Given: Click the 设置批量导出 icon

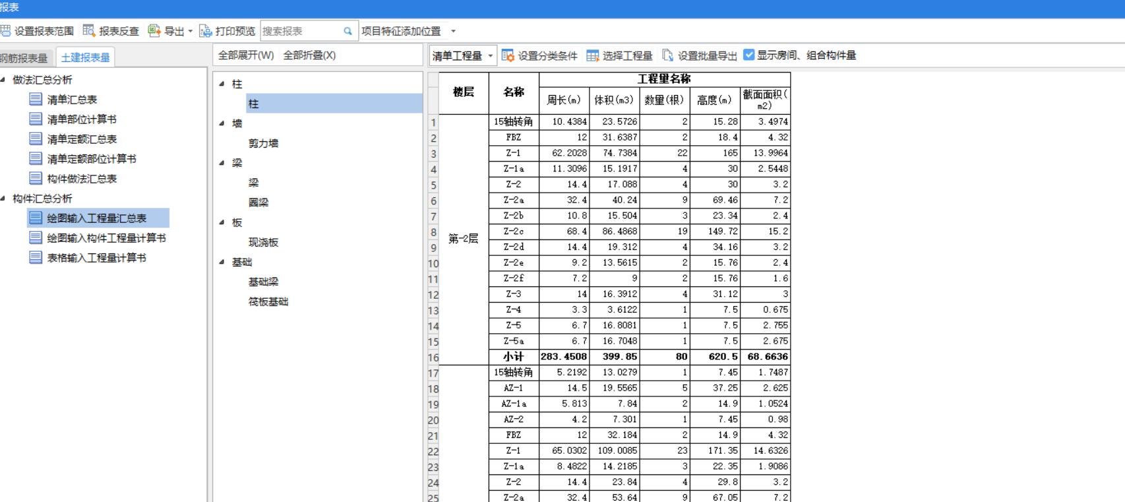Looking at the screenshot, I should click(x=668, y=55).
